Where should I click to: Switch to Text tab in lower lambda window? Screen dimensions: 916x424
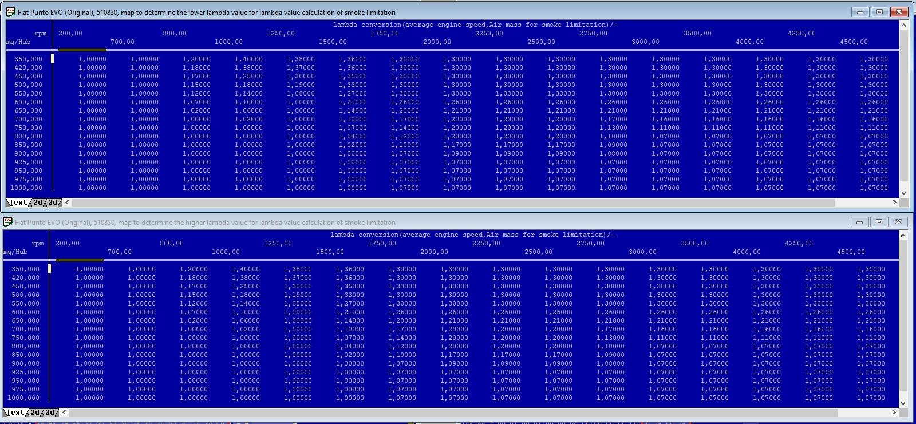[x=18, y=203]
